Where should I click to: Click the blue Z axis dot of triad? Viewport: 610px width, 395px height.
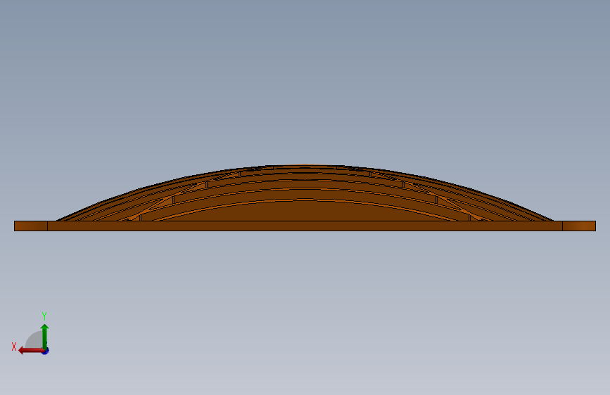pos(46,351)
